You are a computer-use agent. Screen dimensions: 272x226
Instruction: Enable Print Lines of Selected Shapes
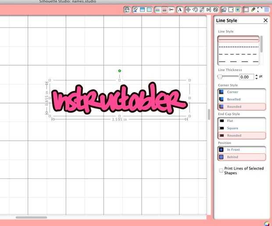tap(221, 170)
